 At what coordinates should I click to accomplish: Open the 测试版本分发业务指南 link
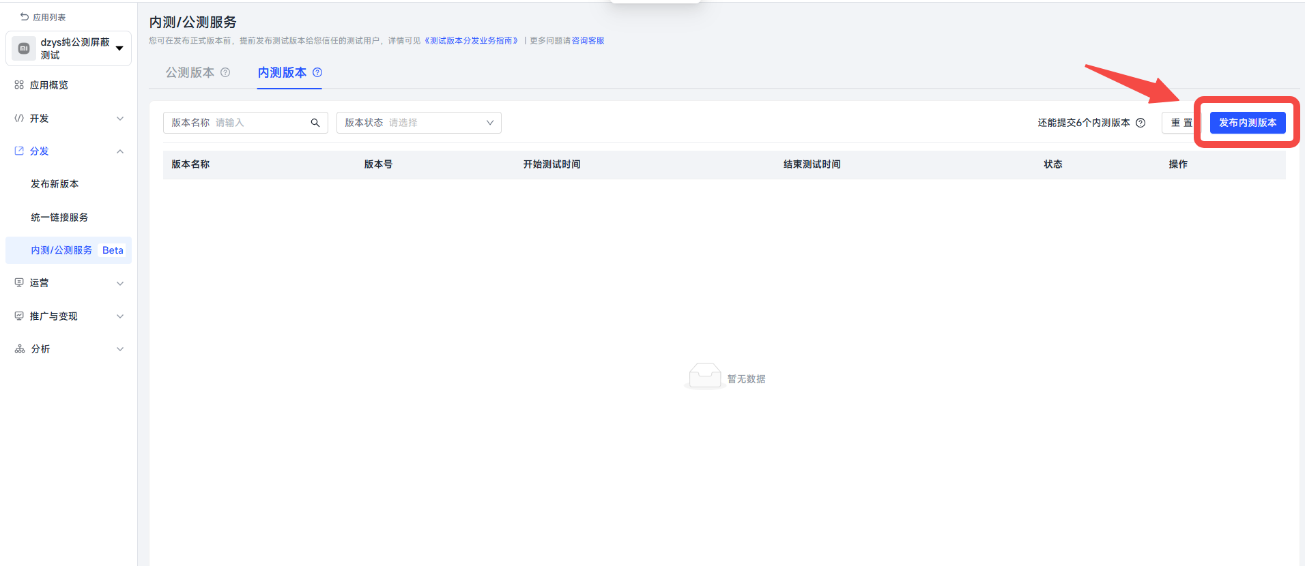(x=471, y=41)
